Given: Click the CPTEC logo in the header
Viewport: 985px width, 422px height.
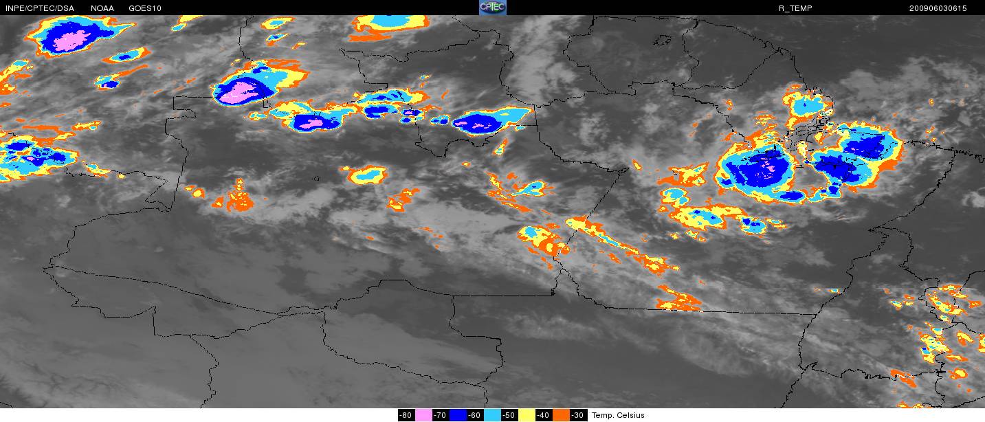Looking at the screenshot, I should click(492, 8).
